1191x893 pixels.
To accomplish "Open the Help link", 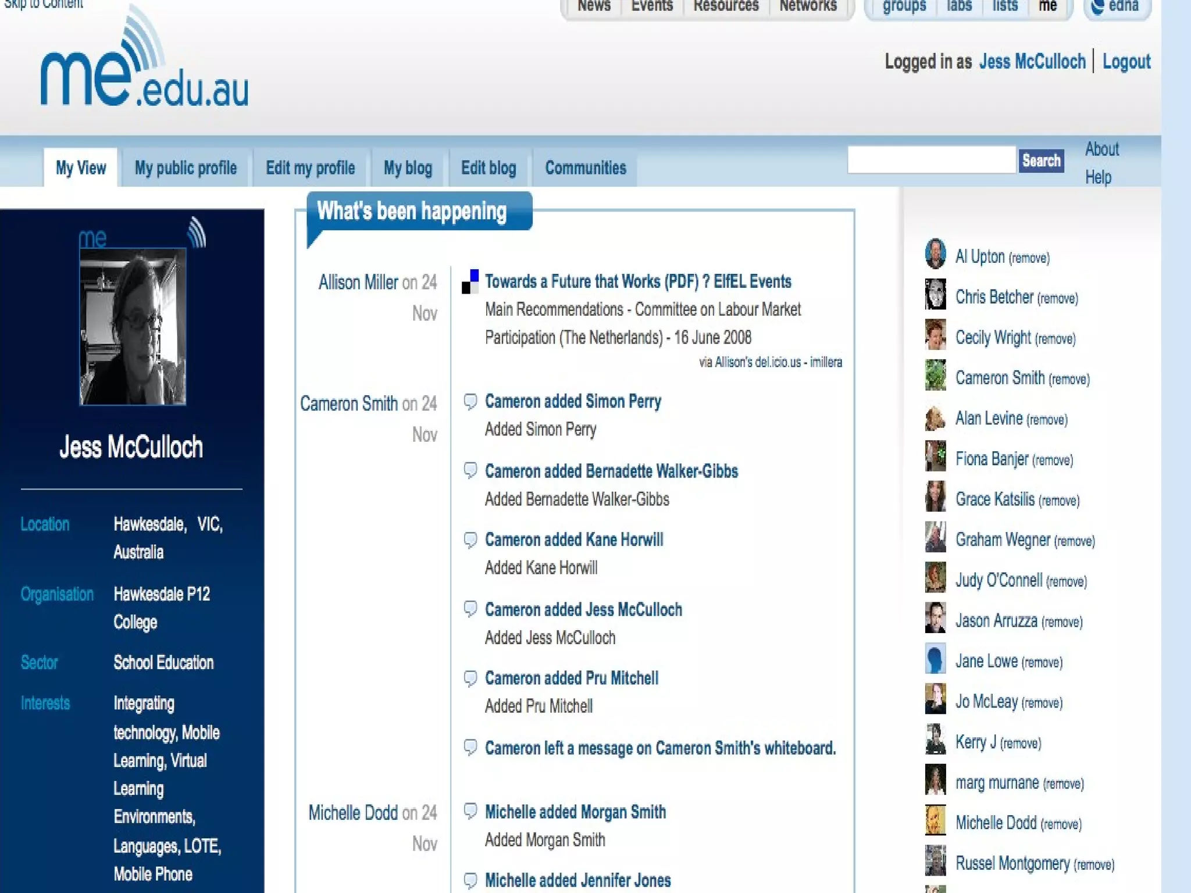I will coord(1098,177).
